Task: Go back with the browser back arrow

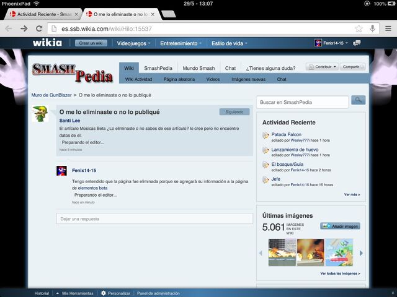Action: point(9,28)
